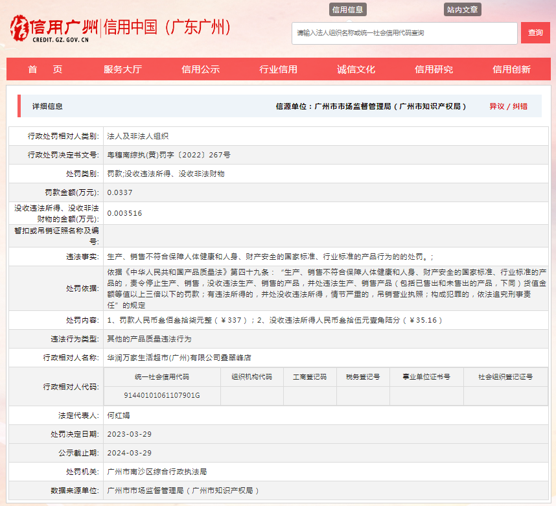Click the 税务登记号 column header
556x506 pixels.
pyautogui.click(x=363, y=377)
